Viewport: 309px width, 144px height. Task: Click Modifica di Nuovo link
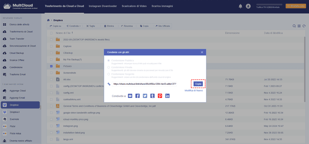[194, 91]
